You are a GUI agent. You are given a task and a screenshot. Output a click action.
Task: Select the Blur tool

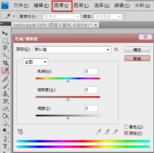click(5, 123)
